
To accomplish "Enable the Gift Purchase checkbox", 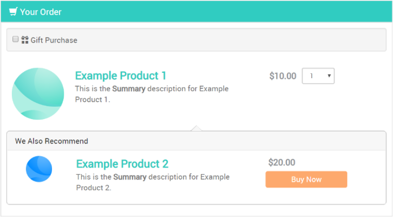I will pos(15,39).
